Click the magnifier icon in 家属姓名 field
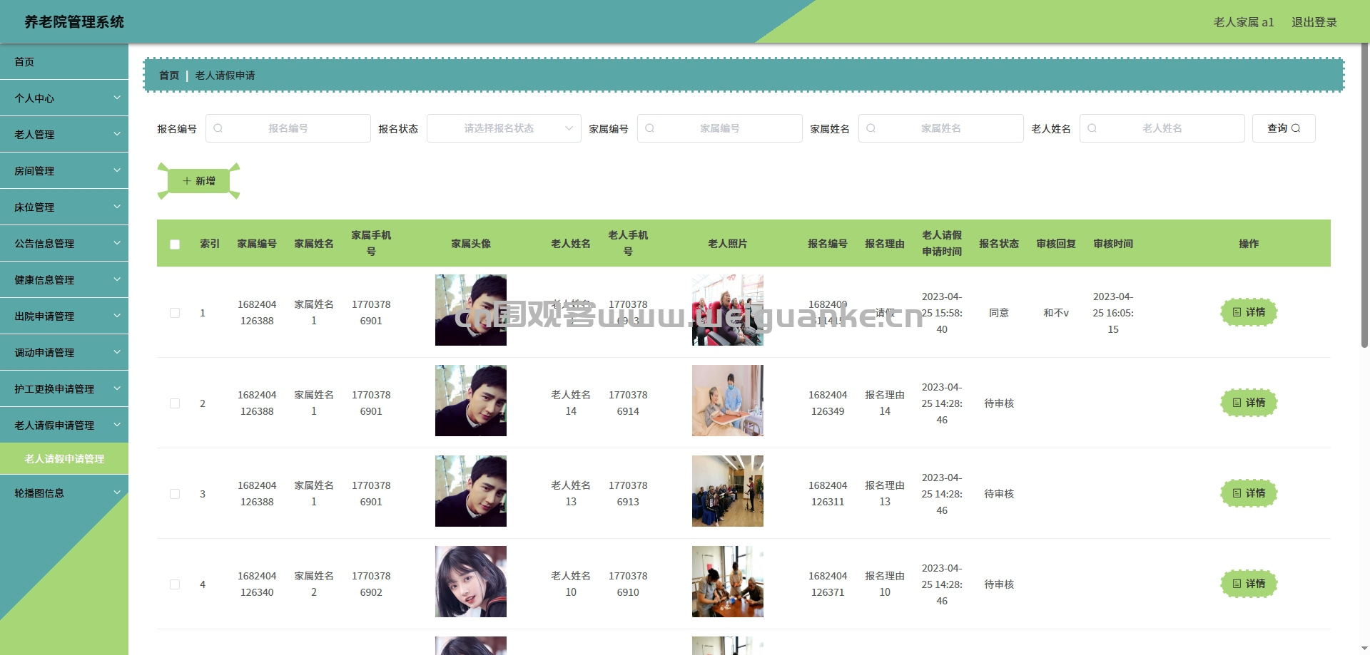 pyautogui.click(x=871, y=128)
